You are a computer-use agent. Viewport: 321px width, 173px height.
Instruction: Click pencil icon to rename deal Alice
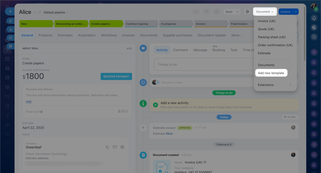(x=35, y=12)
